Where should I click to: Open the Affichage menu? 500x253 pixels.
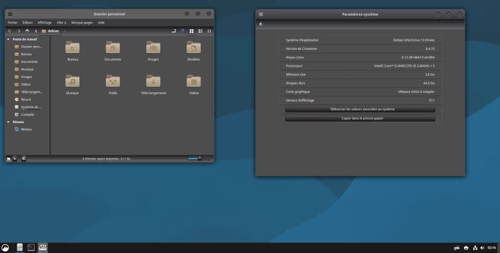(x=44, y=22)
